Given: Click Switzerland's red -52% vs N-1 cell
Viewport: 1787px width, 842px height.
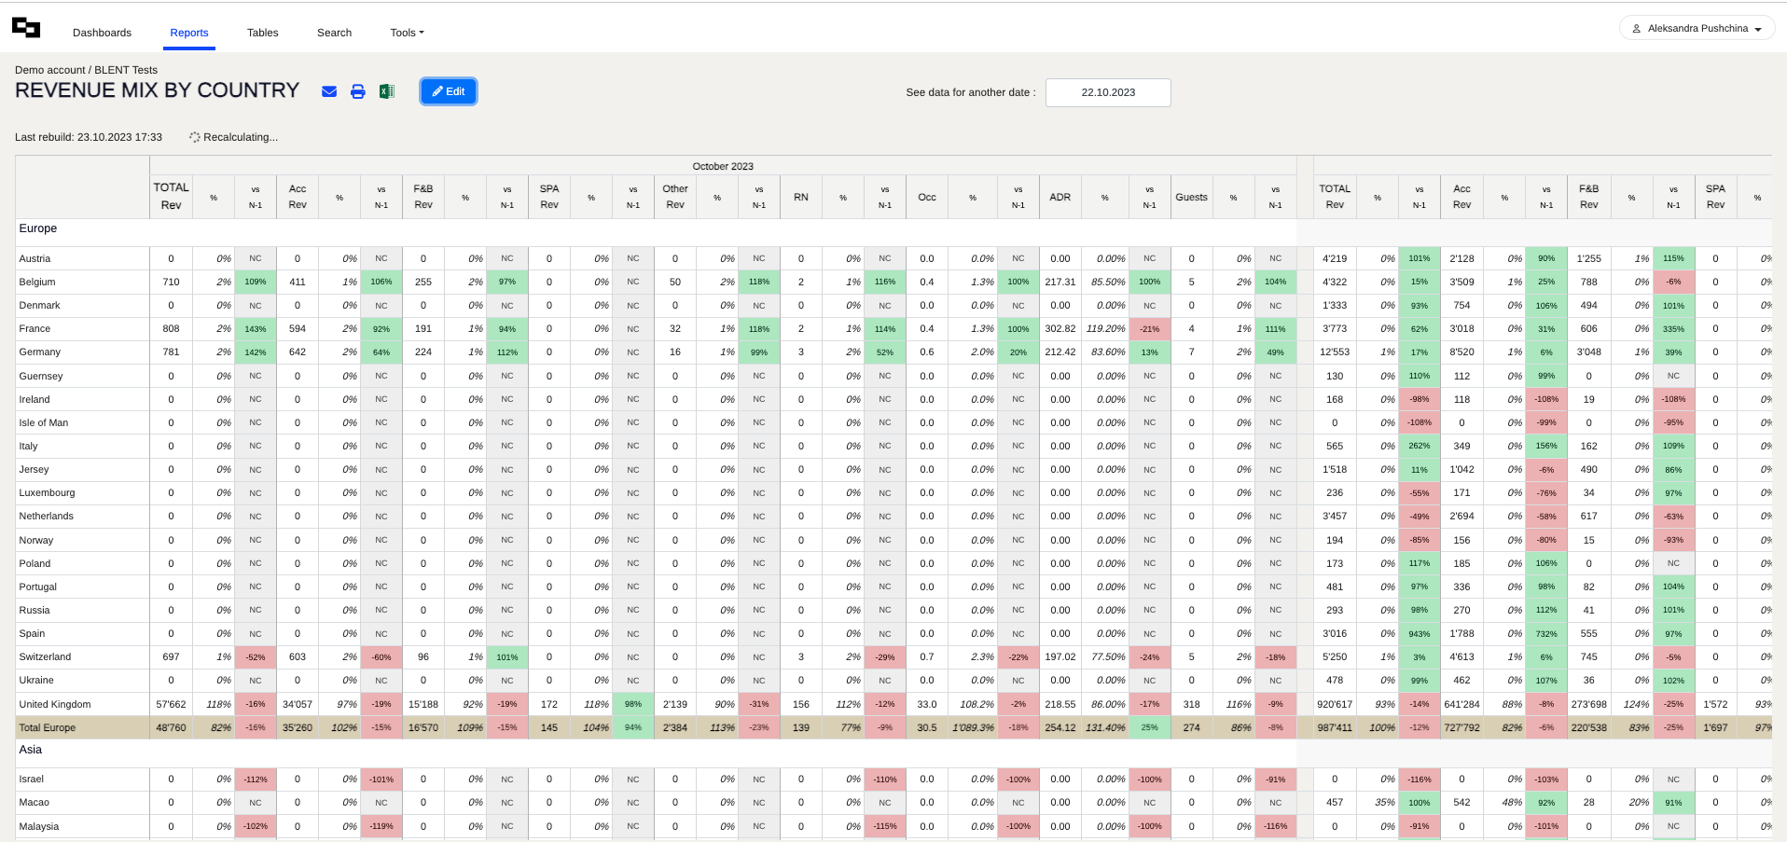Looking at the screenshot, I should 256,657.
